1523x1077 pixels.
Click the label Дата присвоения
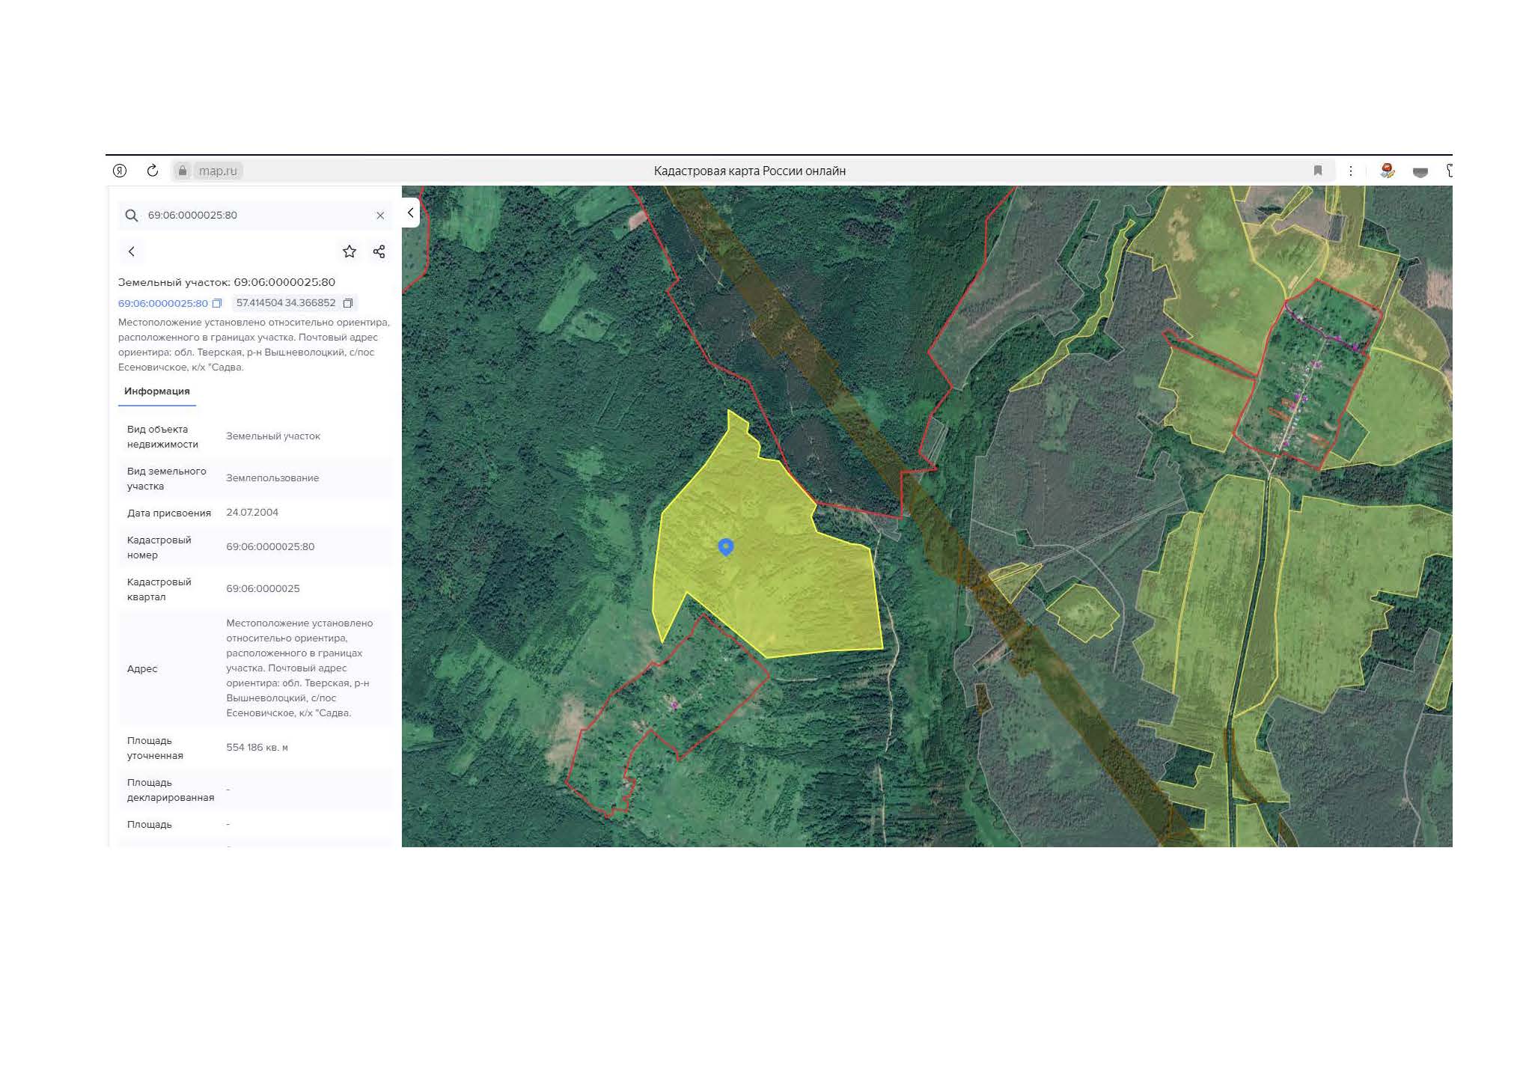click(169, 513)
